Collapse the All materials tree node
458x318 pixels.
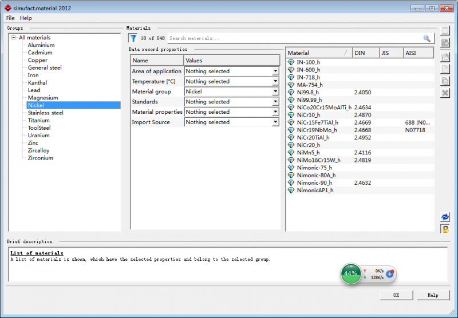pyautogui.click(x=13, y=37)
